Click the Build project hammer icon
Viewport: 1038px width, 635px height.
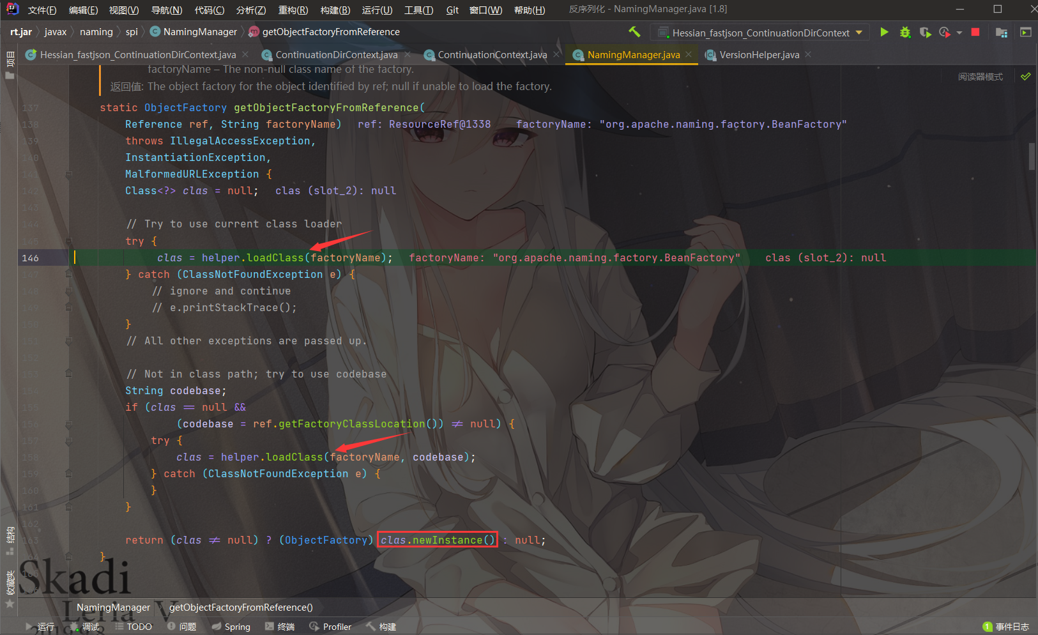tap(634, 32)
